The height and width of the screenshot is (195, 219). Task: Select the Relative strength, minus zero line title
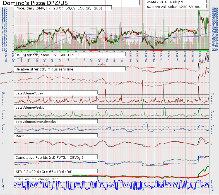44,69
